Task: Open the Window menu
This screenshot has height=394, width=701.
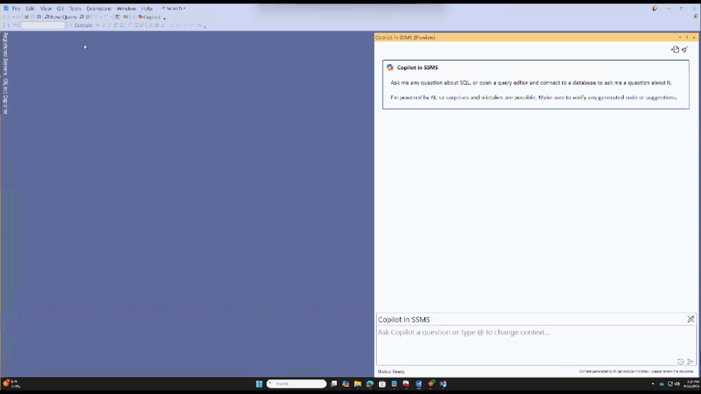Action: [126, 8]
